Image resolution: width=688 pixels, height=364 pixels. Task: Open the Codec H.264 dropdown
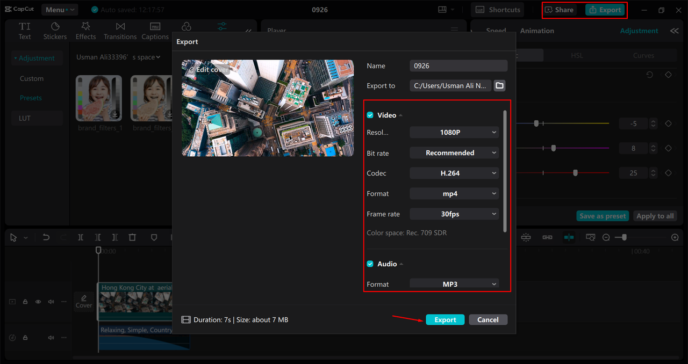coord(454,173)
